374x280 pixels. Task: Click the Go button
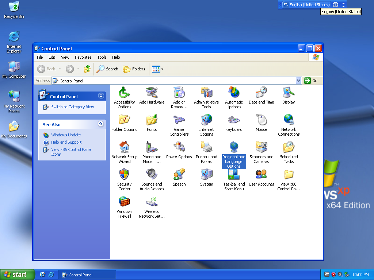pos(311,81)
